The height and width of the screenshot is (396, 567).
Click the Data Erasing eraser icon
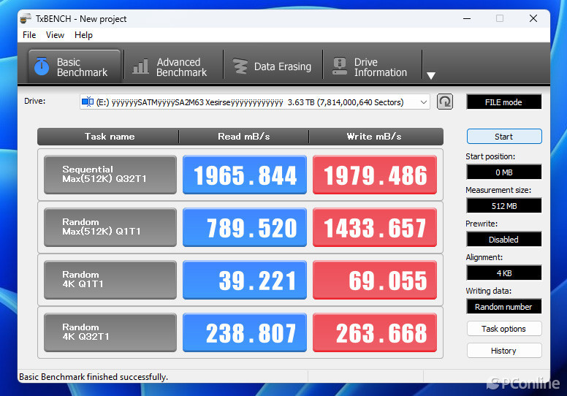click(x=240, y=66)
